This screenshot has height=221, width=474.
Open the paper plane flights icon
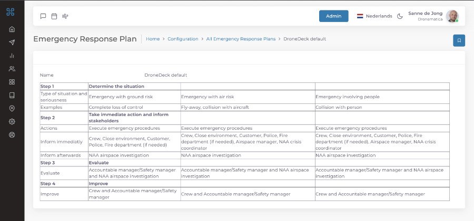(12, 43)
